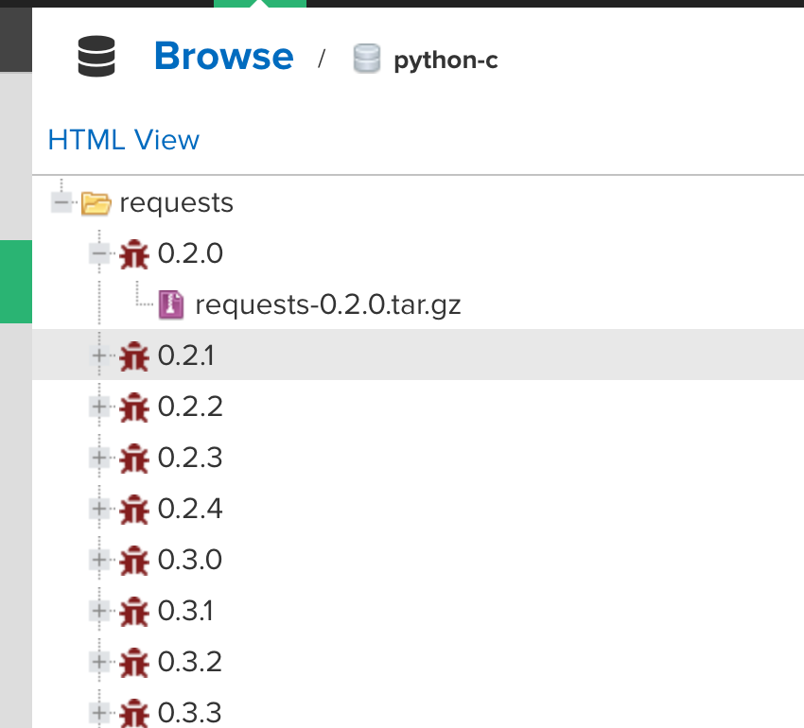The height and width of the screenshot is (728, 804).
Task: Expand the 0.2.3 version node
Action: pos(99,458)
